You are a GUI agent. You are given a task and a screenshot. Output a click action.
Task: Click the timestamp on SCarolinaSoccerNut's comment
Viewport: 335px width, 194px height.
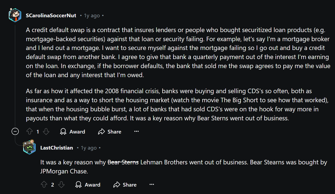coord(92,16)
